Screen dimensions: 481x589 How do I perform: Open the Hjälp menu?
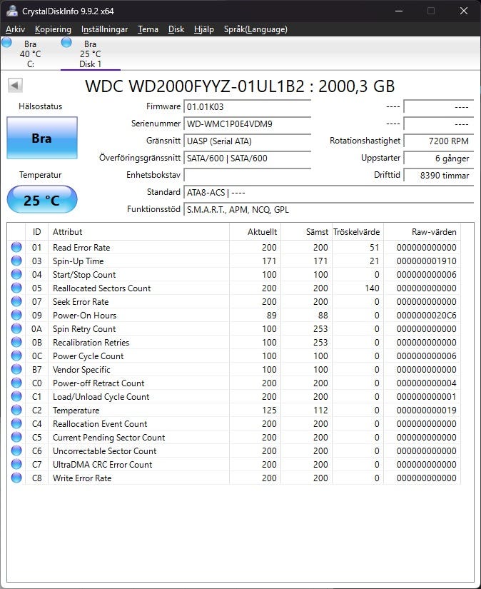click(204, 29)
